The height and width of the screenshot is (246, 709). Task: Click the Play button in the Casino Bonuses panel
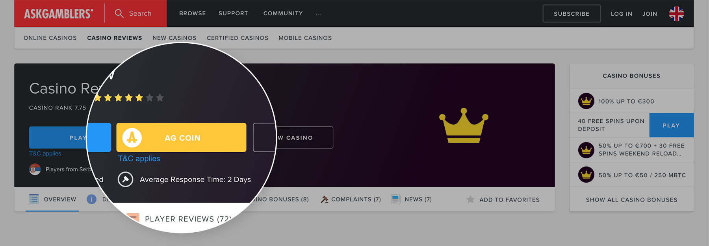point(671,125)
